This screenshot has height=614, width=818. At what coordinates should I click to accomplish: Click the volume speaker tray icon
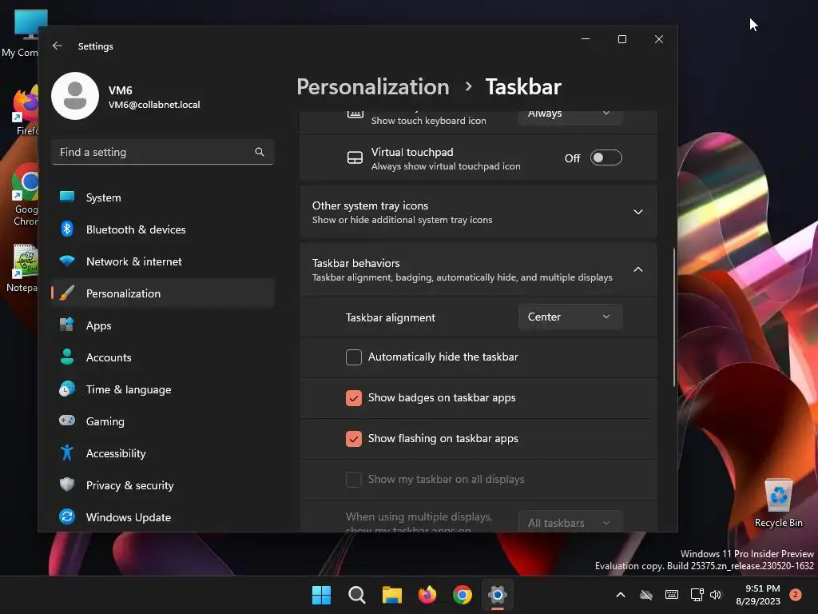715,595
